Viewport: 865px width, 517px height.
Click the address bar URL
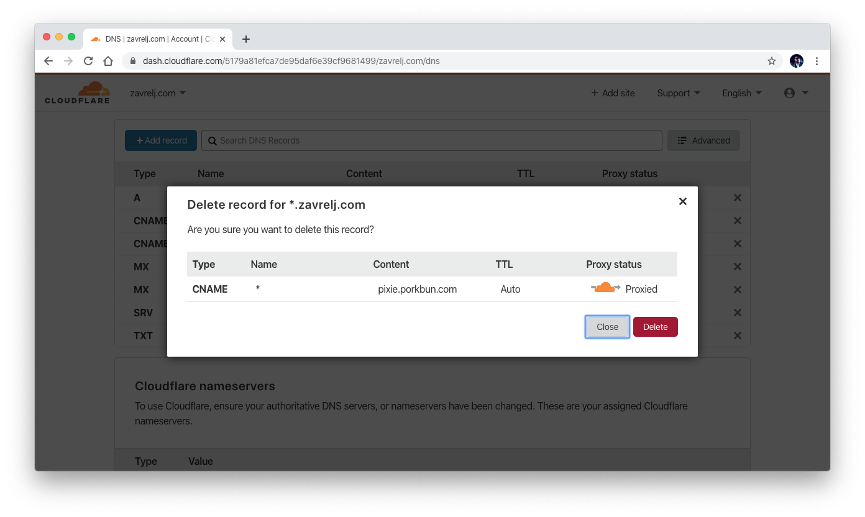[291, 61]
